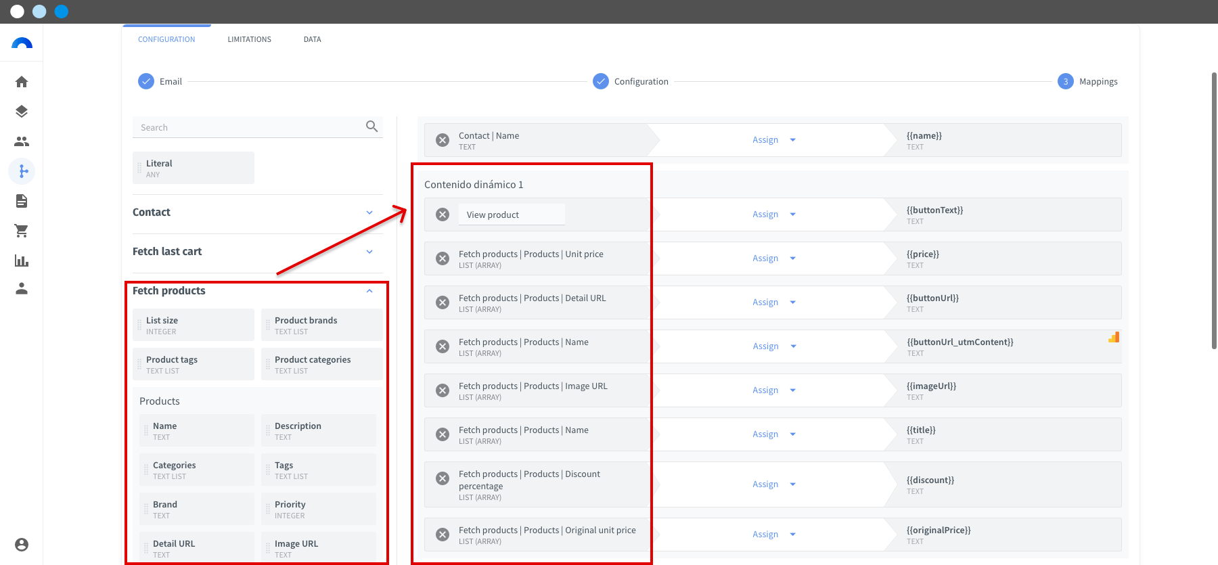
Task: Open the account circle icon at bottom
Action: [x=22, y=545]
